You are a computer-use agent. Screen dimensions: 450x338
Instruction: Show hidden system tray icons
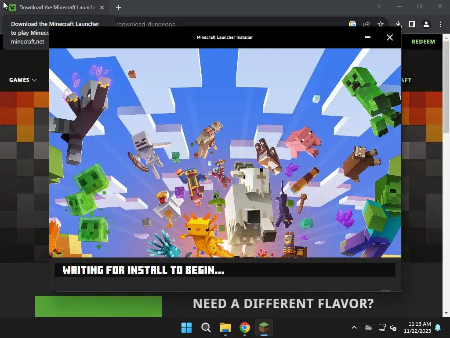354,327
